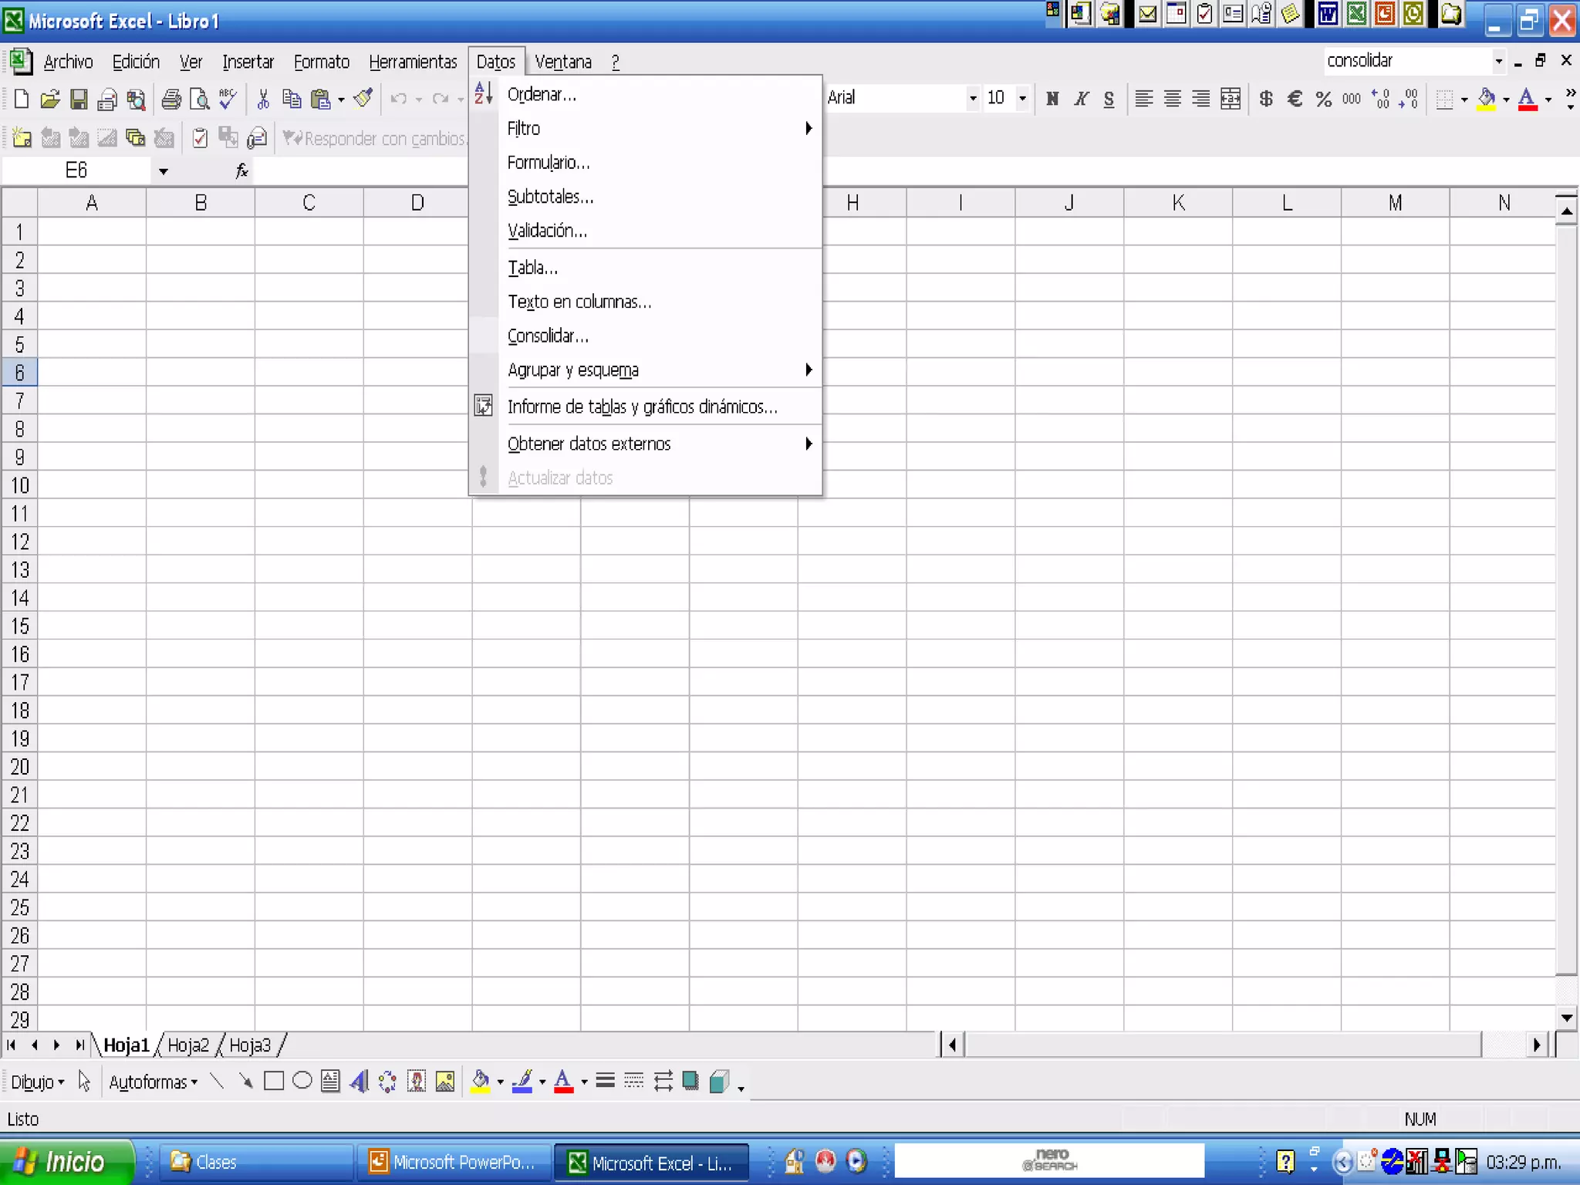The image size is (1580, 1185).
Task: Toggle bold formatting button
Action: point(1052,99)
